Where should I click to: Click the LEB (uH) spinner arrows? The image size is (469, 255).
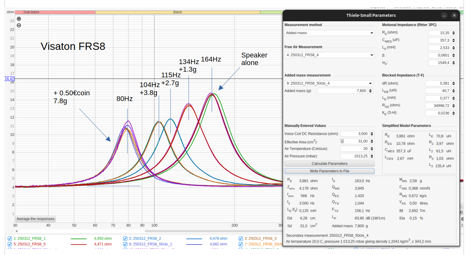click(x=453, y=91)
